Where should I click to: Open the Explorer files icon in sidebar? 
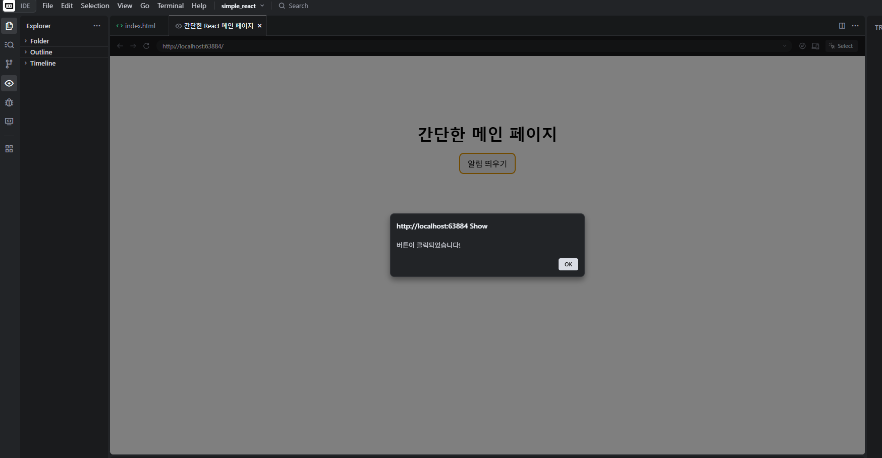coord(9,26)
